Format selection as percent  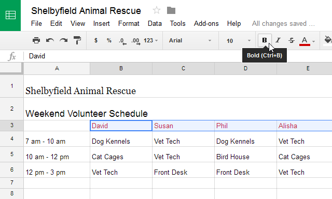pos(109,40)
